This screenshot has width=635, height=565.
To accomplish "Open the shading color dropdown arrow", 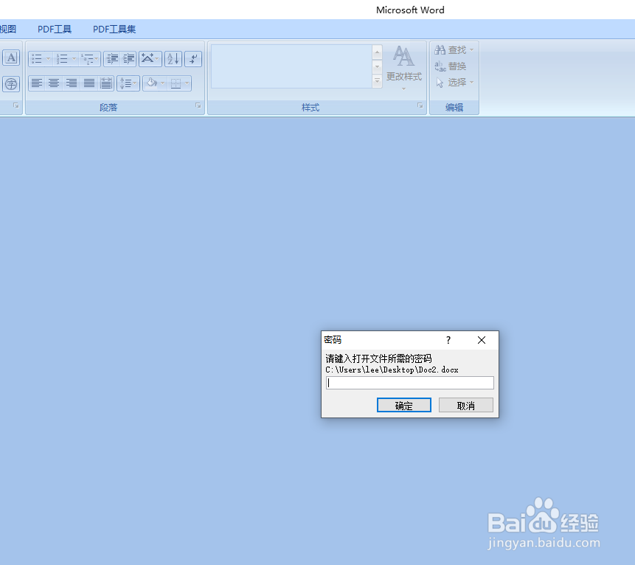I will (163, 83).
